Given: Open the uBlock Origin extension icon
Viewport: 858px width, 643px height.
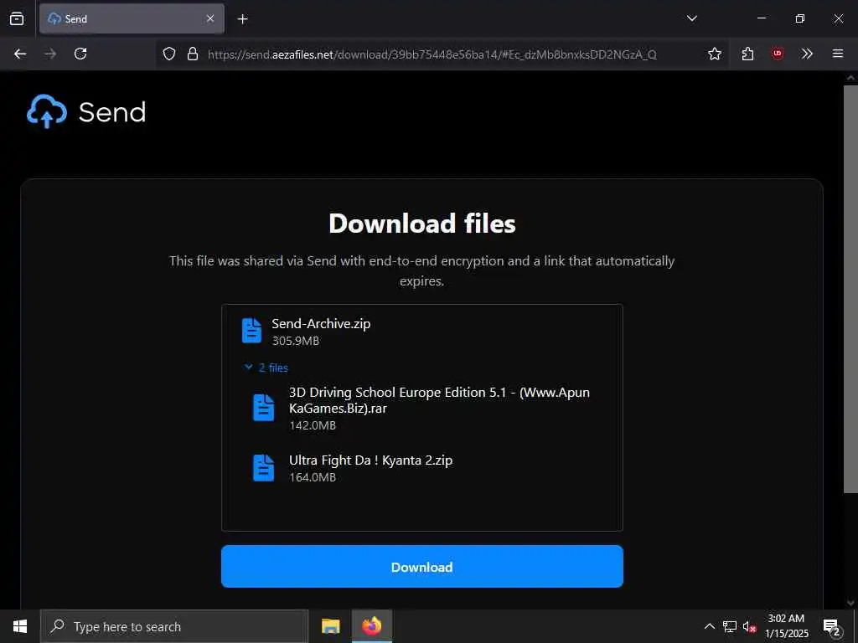Looking at the screenshot, I should pos(778,54).
